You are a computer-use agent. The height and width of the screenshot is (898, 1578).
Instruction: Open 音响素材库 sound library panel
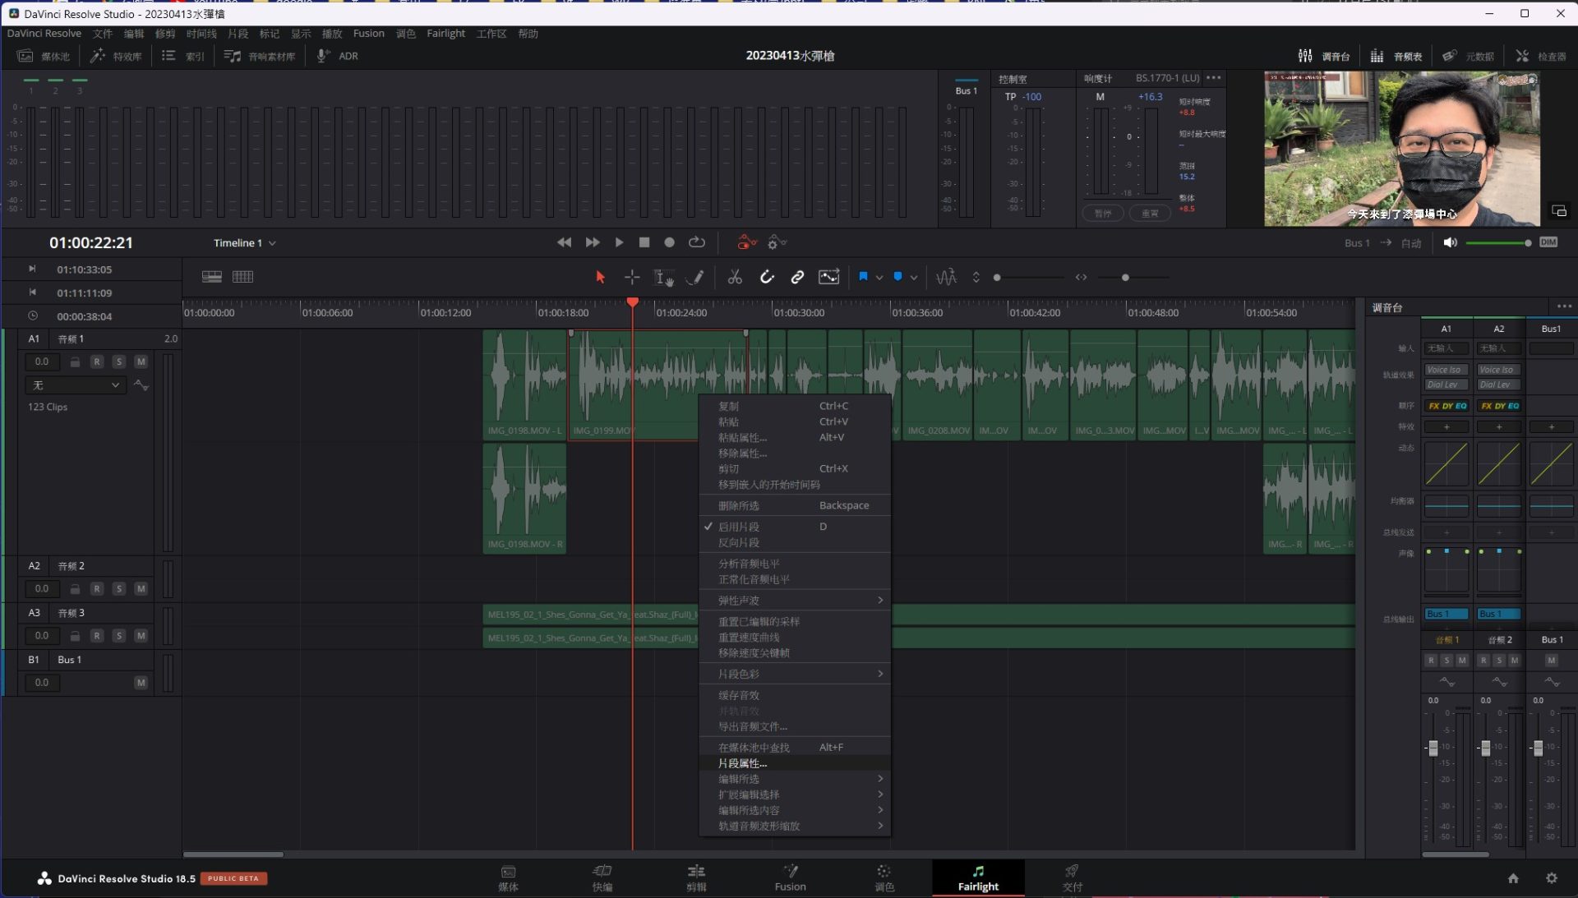pos(260,56)
